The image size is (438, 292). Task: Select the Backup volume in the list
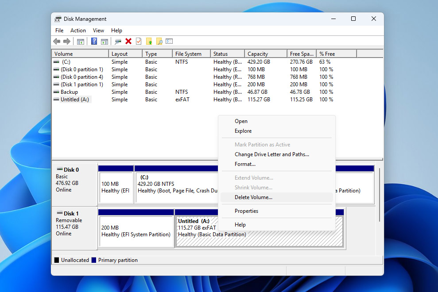pyautogui.click(x=72, y=92)
